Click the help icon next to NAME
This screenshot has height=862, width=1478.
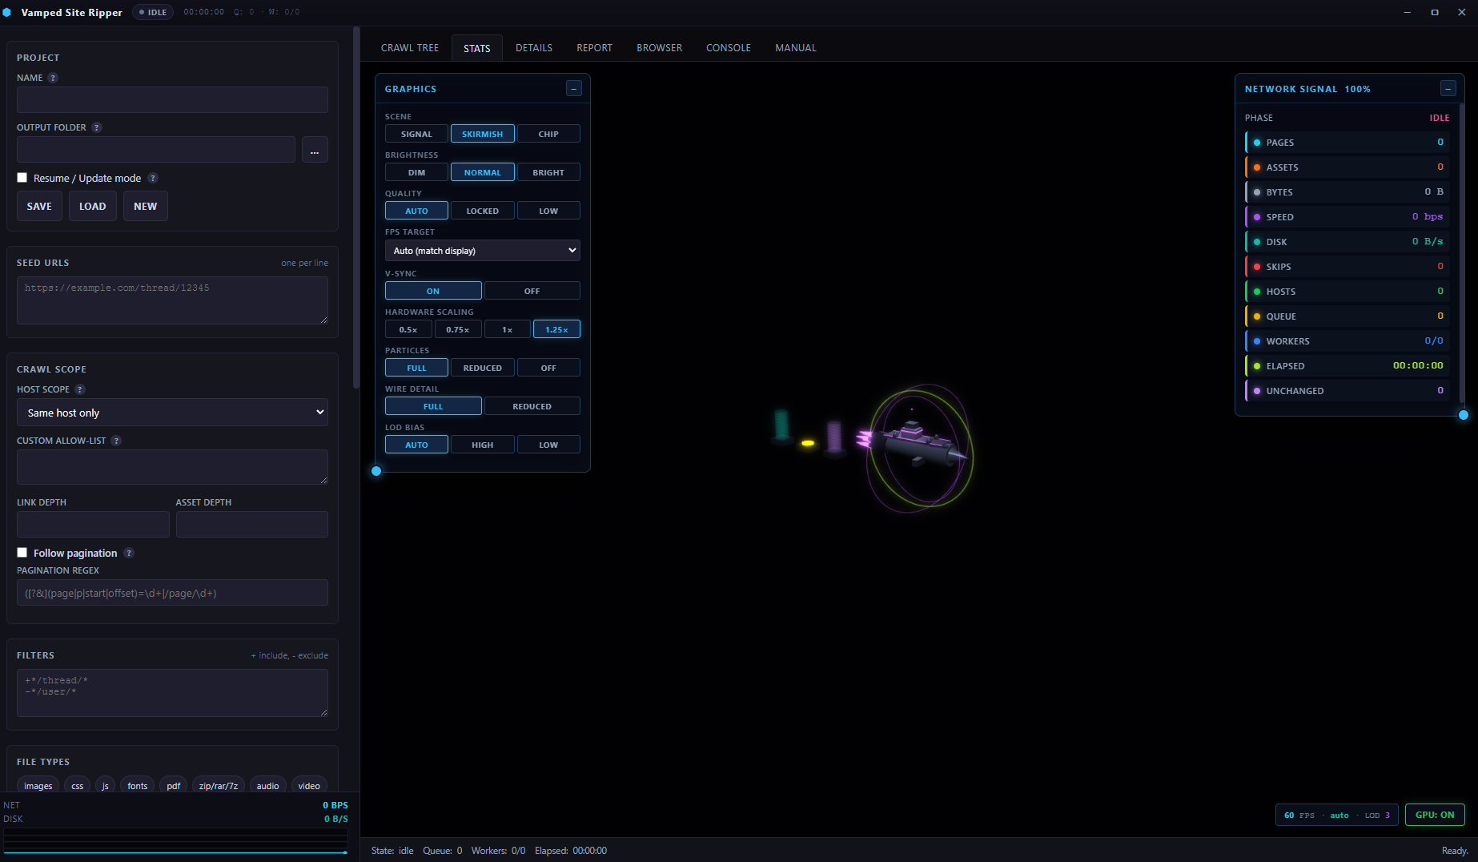click(53, 78)
